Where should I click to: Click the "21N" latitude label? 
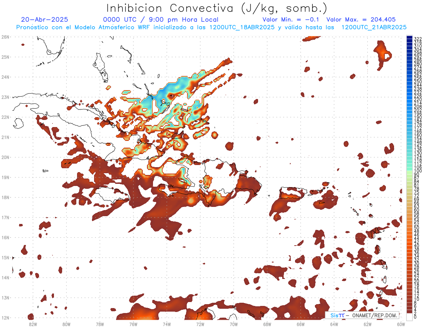(5, 137)
